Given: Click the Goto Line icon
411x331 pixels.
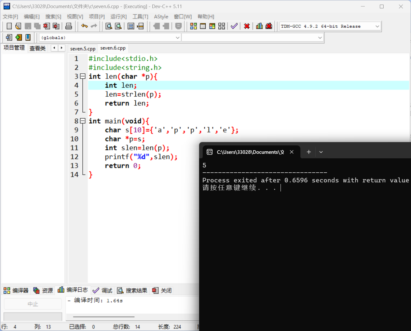Looking at the screenshot, I should (x=140, y=26).
